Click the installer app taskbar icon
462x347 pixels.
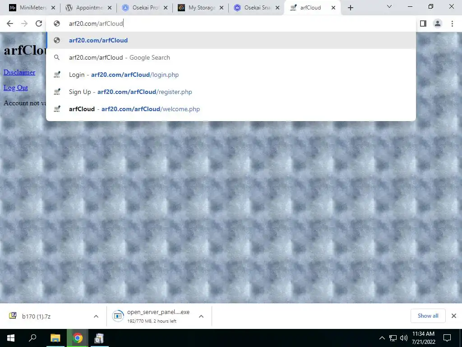tap(99, 338)
